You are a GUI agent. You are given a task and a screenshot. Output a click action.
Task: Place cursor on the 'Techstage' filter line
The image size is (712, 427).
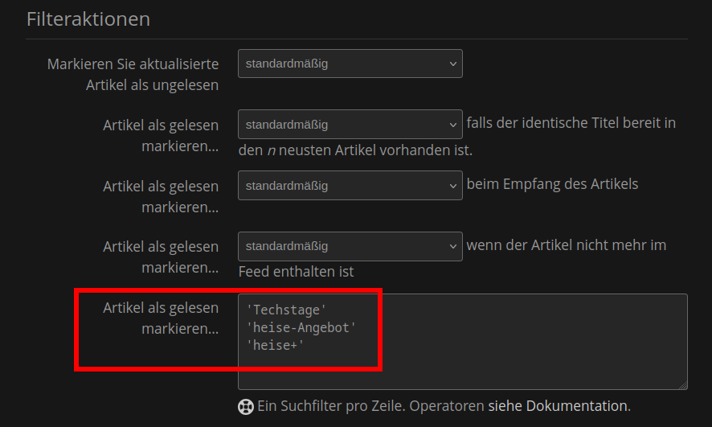coord(286,310)
